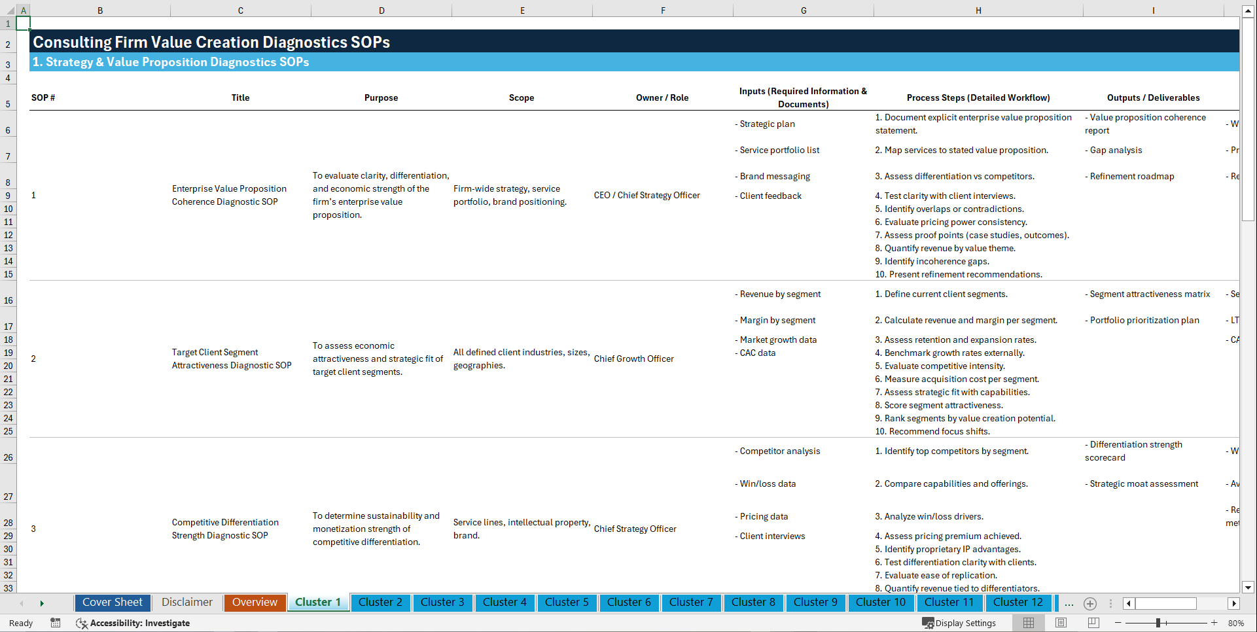This screenshot has height=632, width=1257.
Task: Open Page Layout view from the status bar
Action: [x=1061, y=623]
